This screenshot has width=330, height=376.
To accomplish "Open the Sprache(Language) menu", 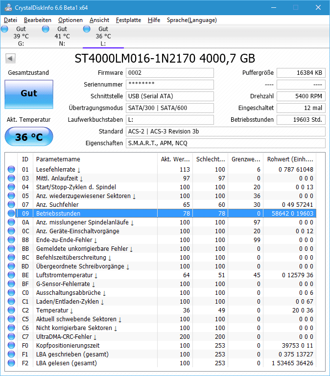I will click(x=191, y=20).
